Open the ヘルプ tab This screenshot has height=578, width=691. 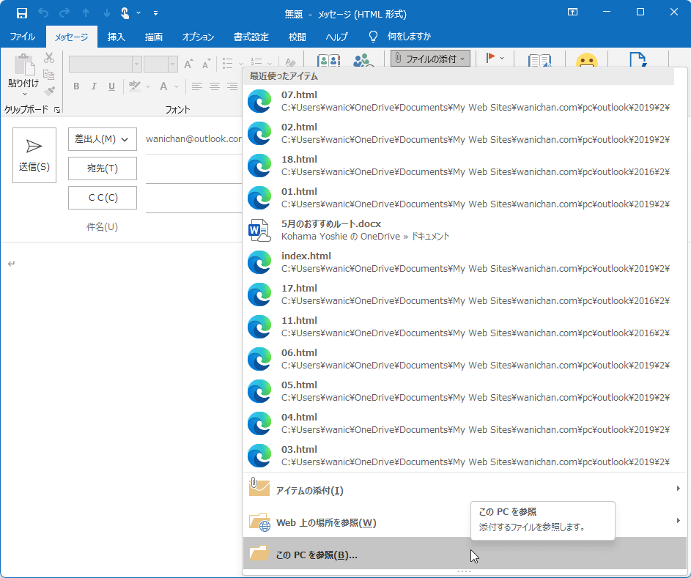[336, 37]
